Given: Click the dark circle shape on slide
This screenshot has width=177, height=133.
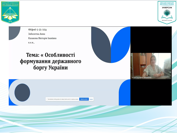Looking at the screenshot, I should [x=22, y=93].
